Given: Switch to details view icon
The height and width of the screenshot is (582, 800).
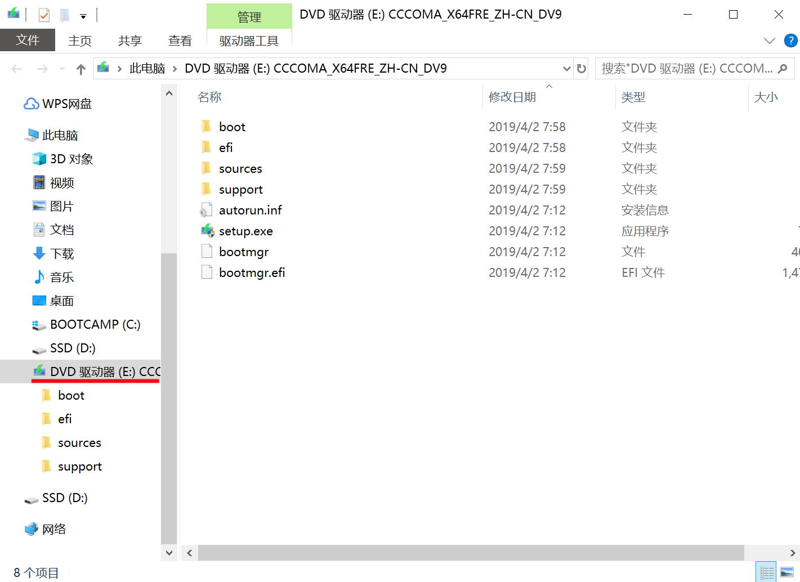Looking at the screenshot, I should 766,572.
